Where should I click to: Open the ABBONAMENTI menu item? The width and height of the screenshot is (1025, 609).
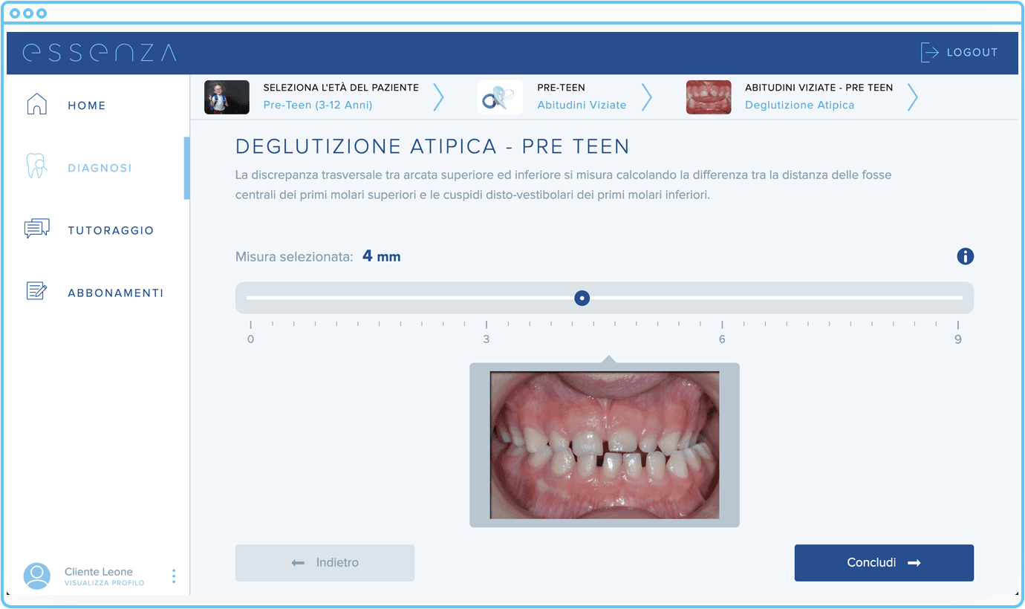116,293
